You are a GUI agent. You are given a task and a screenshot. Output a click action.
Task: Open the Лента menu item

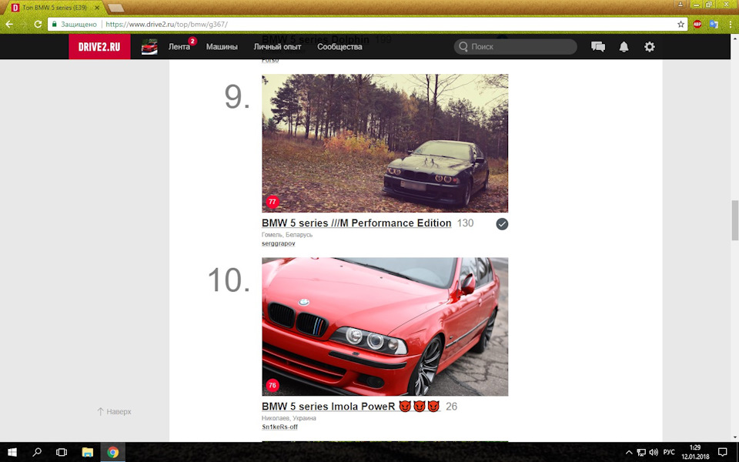[179, 47]
